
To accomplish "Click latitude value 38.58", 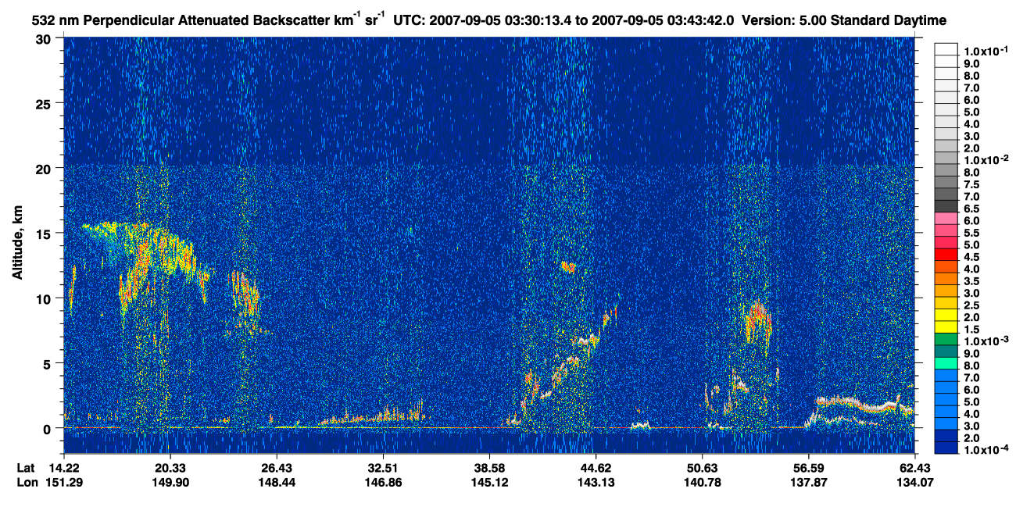I will 488,467.
